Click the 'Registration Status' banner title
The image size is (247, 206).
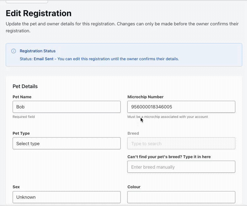(38, 51)
